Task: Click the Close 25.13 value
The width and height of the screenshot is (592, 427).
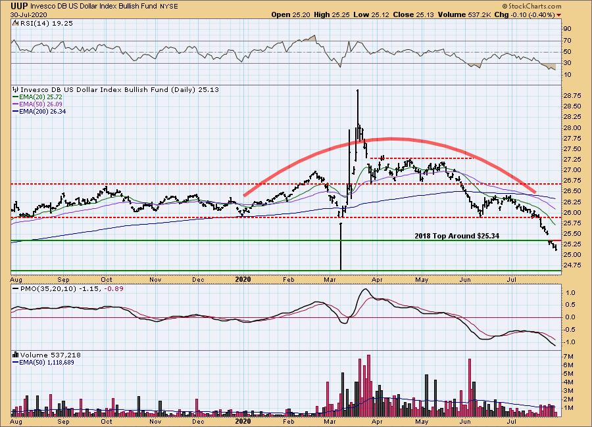Action: coord(414,14)
